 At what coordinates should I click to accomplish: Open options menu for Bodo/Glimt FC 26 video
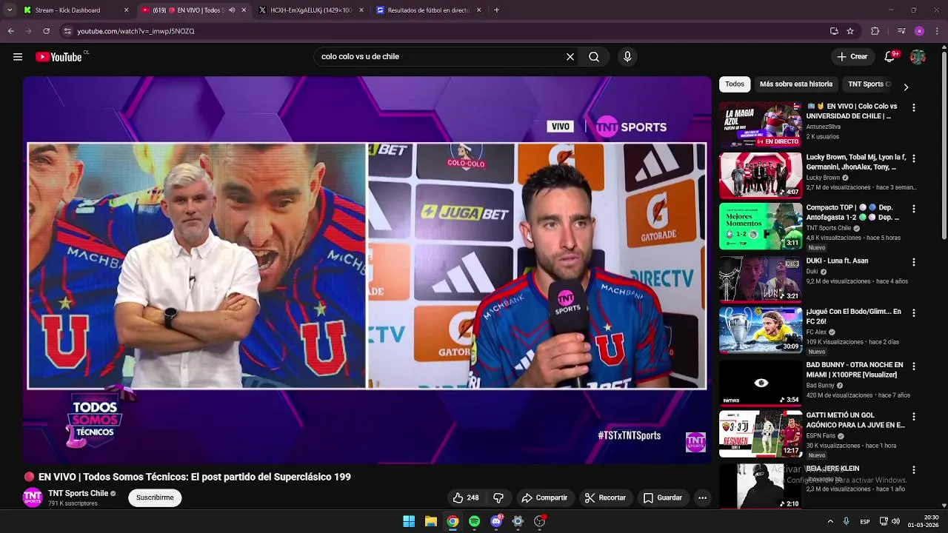tap(913, 313)
